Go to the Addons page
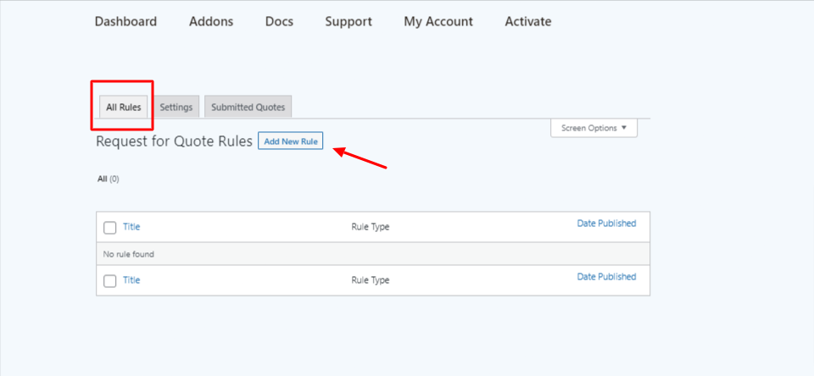This screenshot has width=814, height=376. (211, 22)
